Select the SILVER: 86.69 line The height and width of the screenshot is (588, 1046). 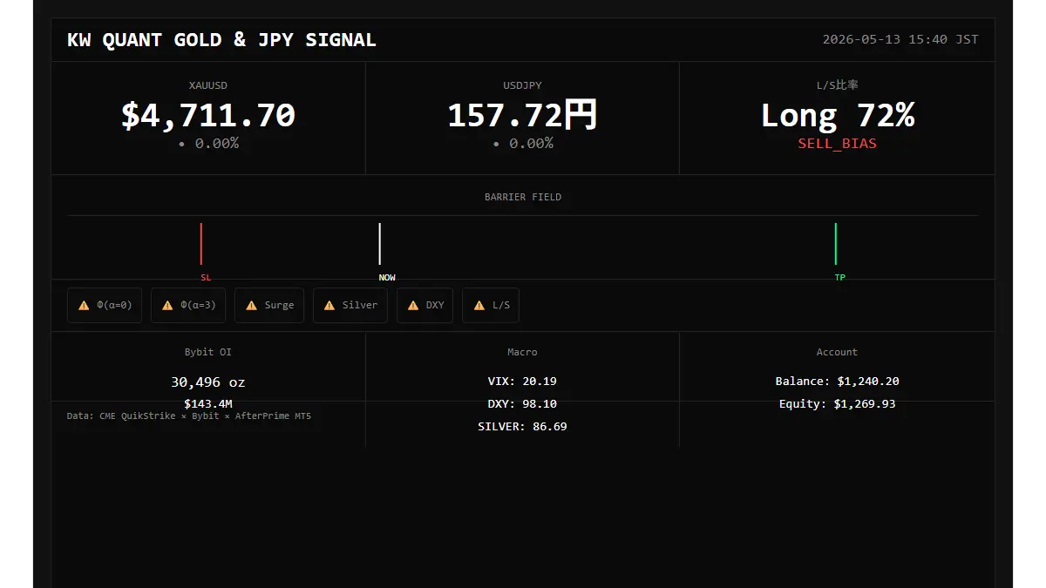tap(522, 427)
